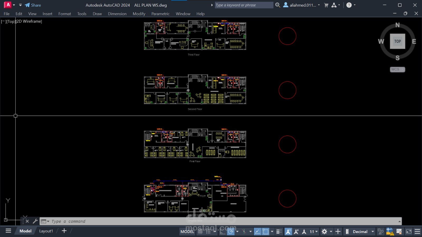Click the ViewCube W compass letter
422x237 pixels.
click(381, 41)
